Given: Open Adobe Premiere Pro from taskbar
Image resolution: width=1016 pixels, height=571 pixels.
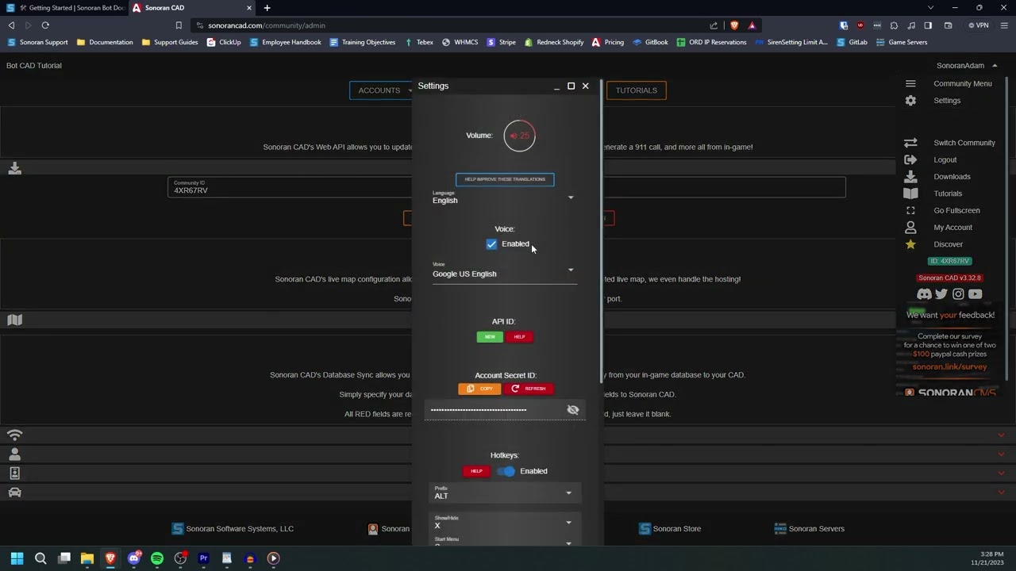Looking at the screenshot, I should pyautogui.click(x=203, y=558).
